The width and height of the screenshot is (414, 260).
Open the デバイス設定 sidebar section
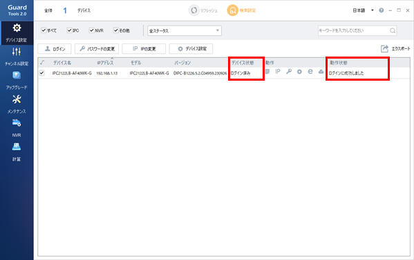[17, 33]
